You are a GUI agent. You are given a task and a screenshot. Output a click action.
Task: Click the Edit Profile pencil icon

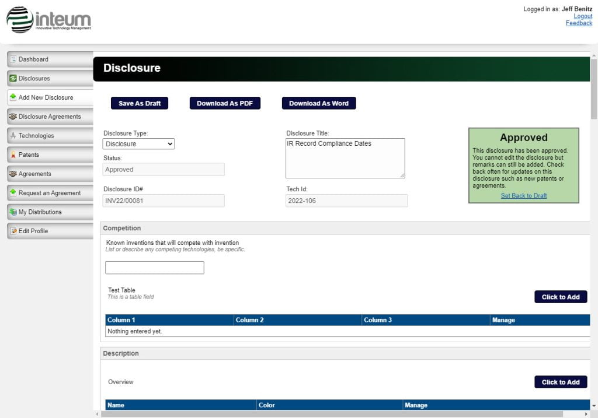(x=13, y=231)
